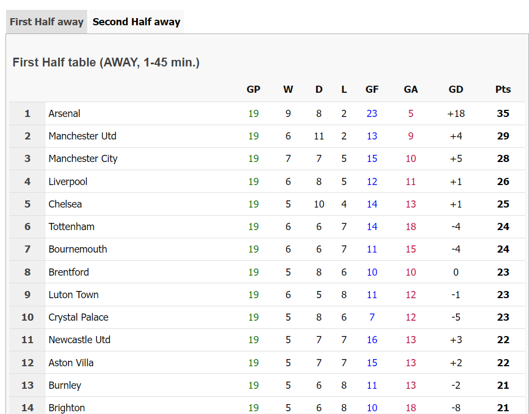The image size is (529, 414).
Task: Open Brentford team page
Action: tap(69, 272)
